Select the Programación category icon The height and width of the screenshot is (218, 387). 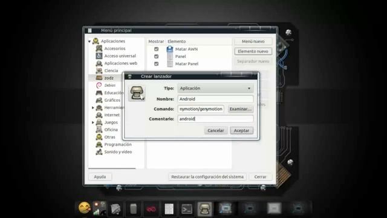pos(99,144)
